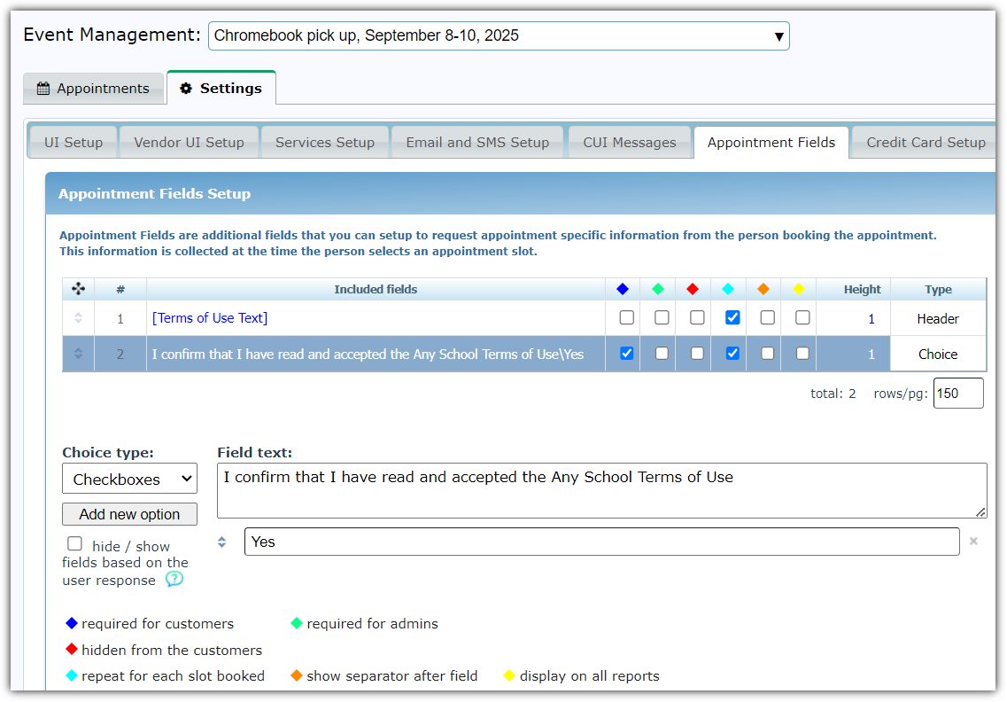The width and height of the screenshot is (1007, 702).
Task: Click the move-all arrows icon in table header
Action: (78, 289)
